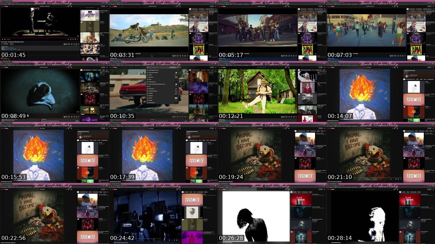Open the YOSEMITE sidebar thumbnail in the 00:21:10 frame
This screenshot has height=244, width=435.
point(414,176)
